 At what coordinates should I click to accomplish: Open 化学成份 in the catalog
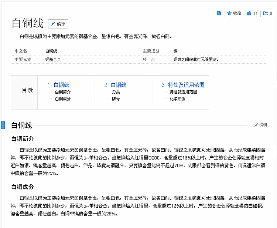(x=177, y=99)
